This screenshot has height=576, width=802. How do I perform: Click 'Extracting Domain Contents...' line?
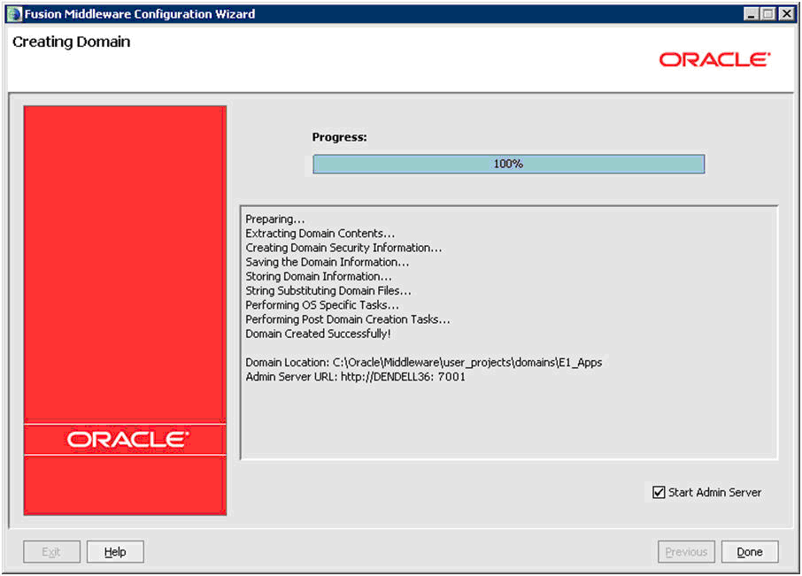pos(320,234)
